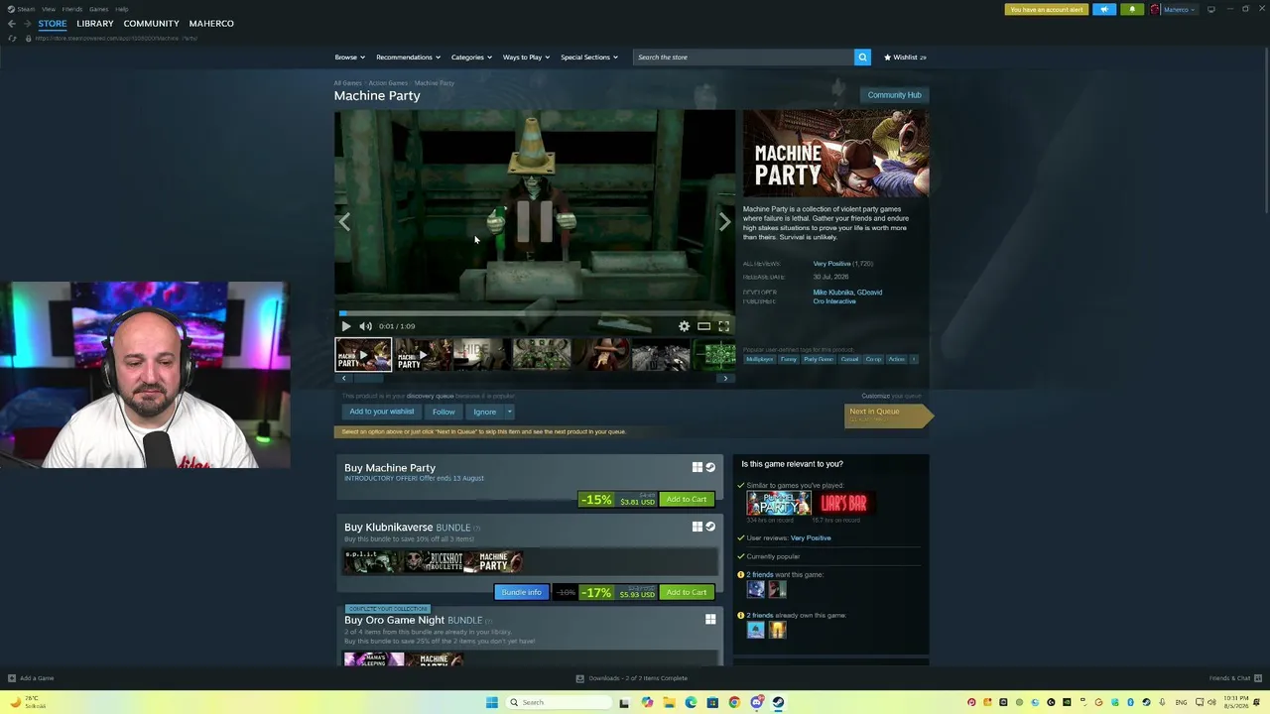Open File Explorer from the taskbar
This screenshot has width=1270, height=714.
[x=669, y=702]
